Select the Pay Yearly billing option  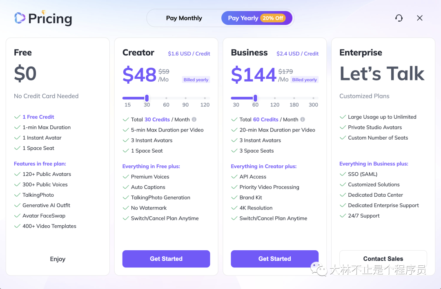(243, 18)
